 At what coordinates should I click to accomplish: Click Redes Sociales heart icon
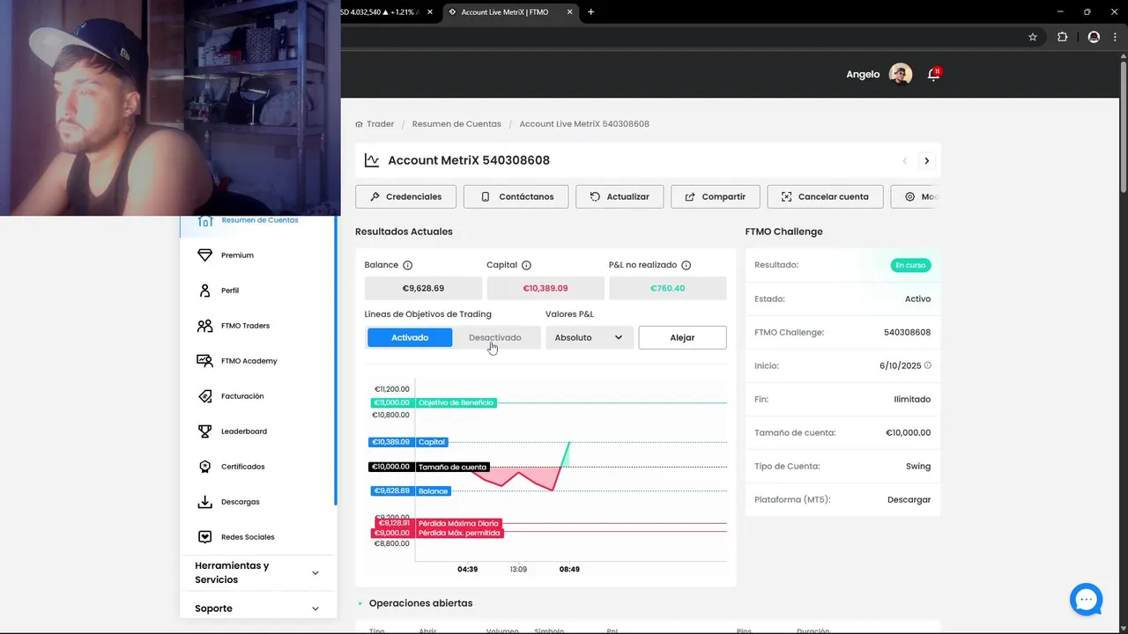click(x=204, y=537)
